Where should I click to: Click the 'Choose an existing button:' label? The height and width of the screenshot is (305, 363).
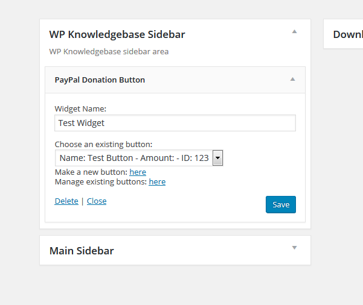[103, 144]
